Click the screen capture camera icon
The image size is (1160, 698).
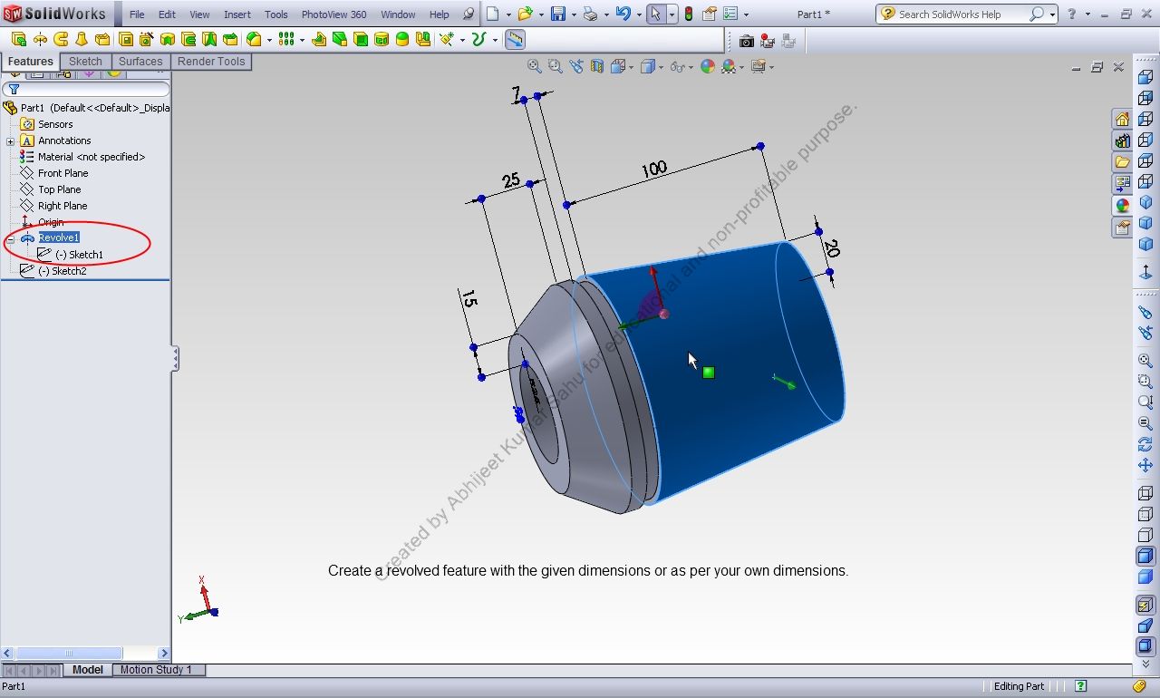(747, 41)
